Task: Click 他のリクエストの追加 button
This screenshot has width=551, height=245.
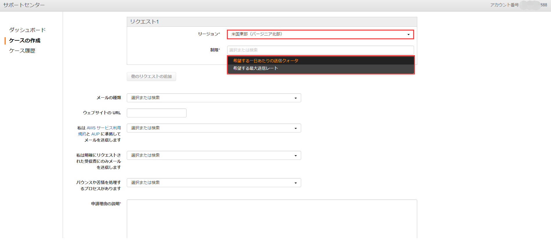Action: (x=151, y=76)
